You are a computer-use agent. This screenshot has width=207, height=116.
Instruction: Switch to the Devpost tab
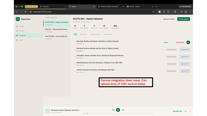[x=53, y=6]
